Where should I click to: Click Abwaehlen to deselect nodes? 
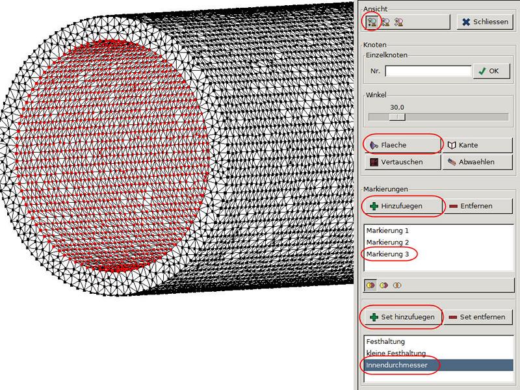point(478,162)
